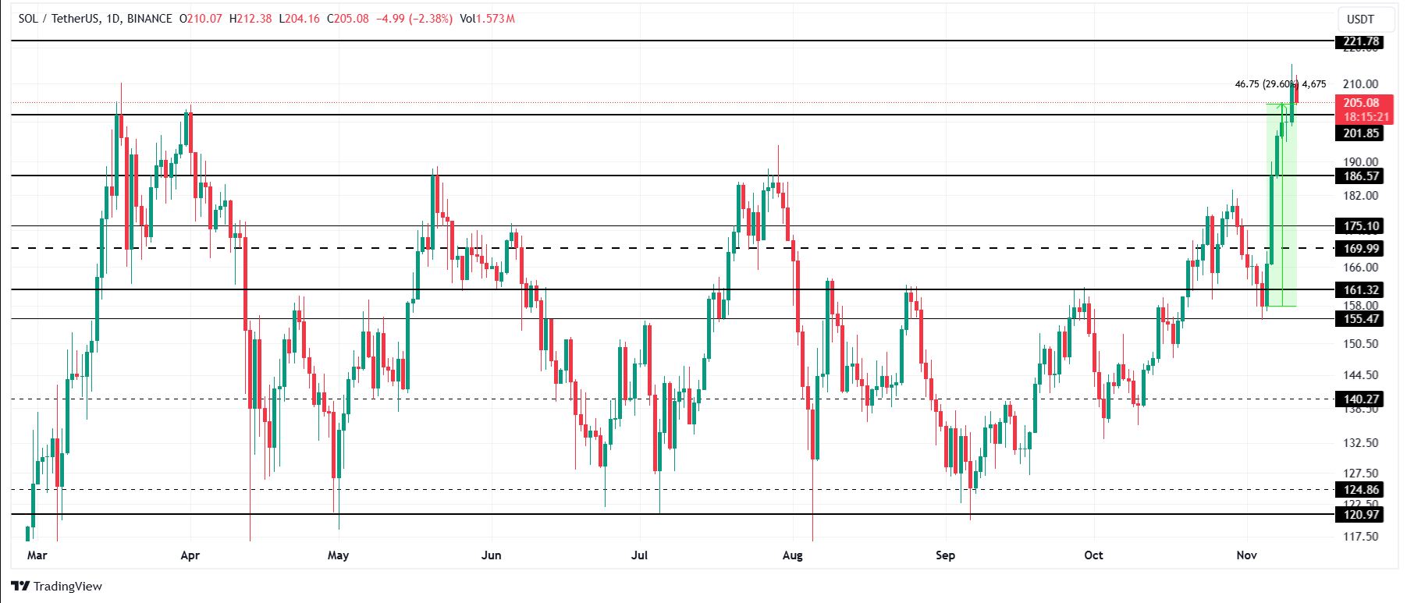This screenshot has height=603, width=1407.
Task: Select the 201.85 price level label
Action: click(1361, 133)
